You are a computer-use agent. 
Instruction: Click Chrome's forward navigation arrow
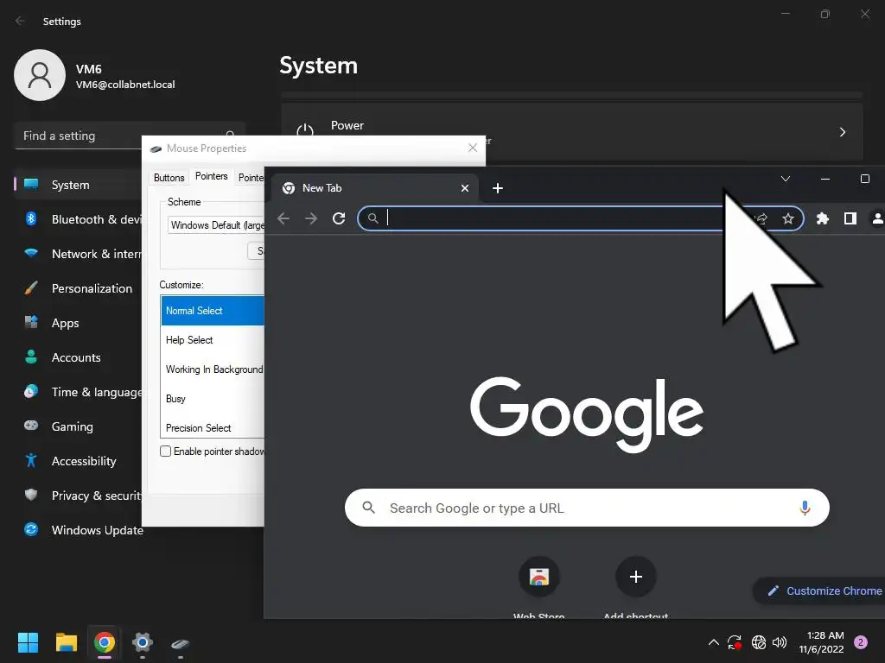[311, 218]
